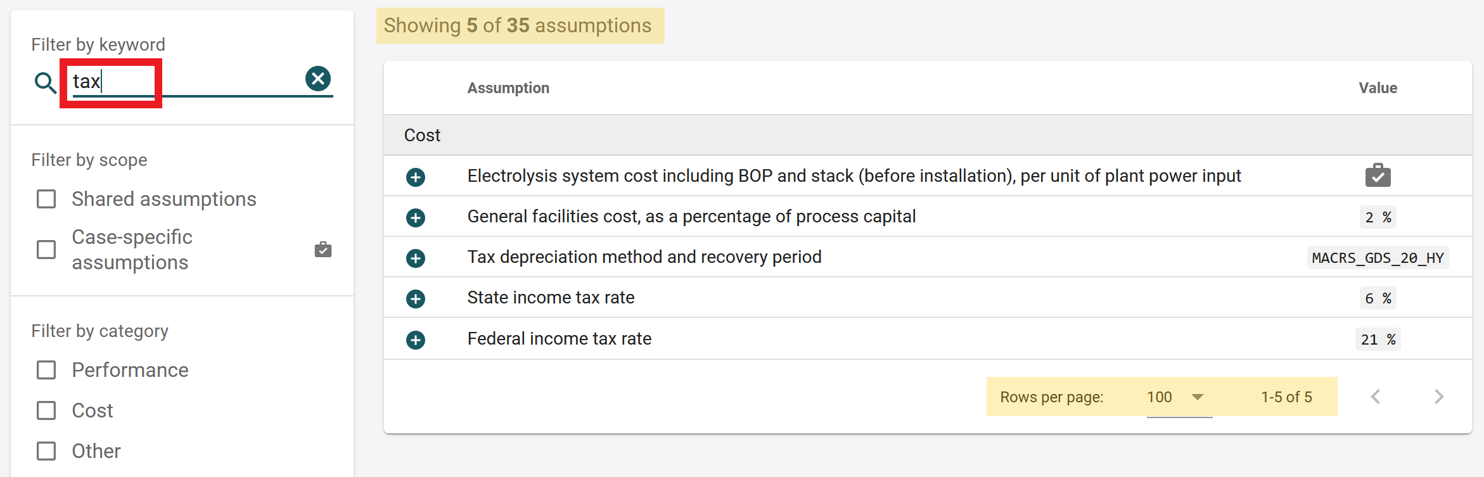Go to the next page of results
Image resolution: width=1484 pixels, height=477 pixels.
tap(1438, 397)
